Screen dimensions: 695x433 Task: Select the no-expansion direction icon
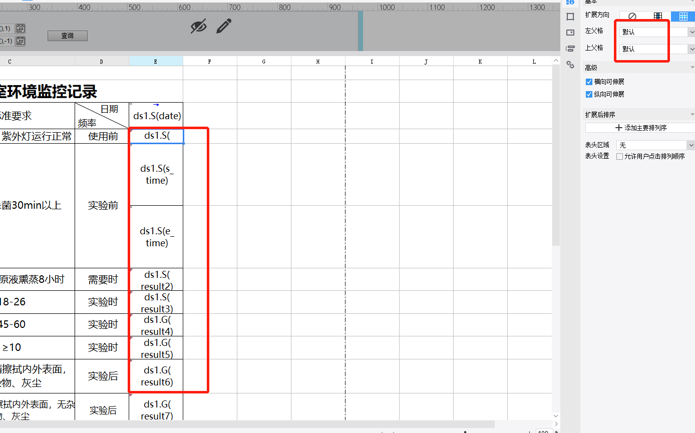pos(632,17)
